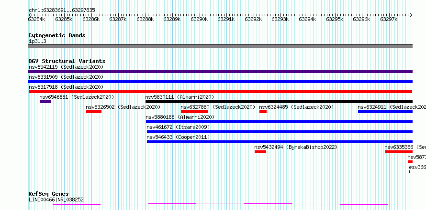The width and height of the screenshot is (426, 210).
Task: Select the nsv6331505 blue variant bar
Action: (220, 82)
